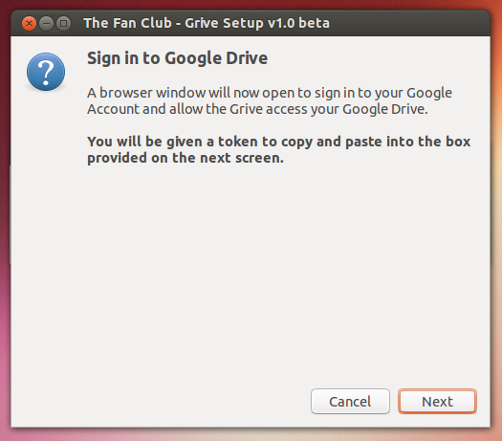Click the blue question mark icon
This screenshot has height=441, width=502.
(x=46, y=72)
